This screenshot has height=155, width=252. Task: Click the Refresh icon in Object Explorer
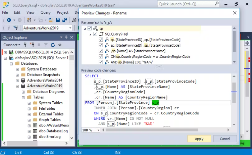[53, 45]
